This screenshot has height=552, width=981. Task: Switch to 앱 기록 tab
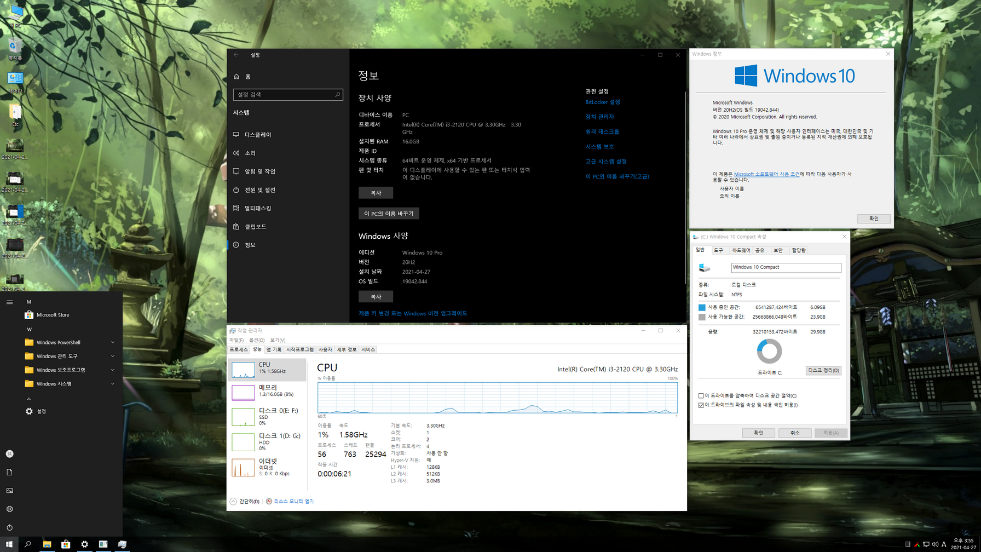click(274, 349)
